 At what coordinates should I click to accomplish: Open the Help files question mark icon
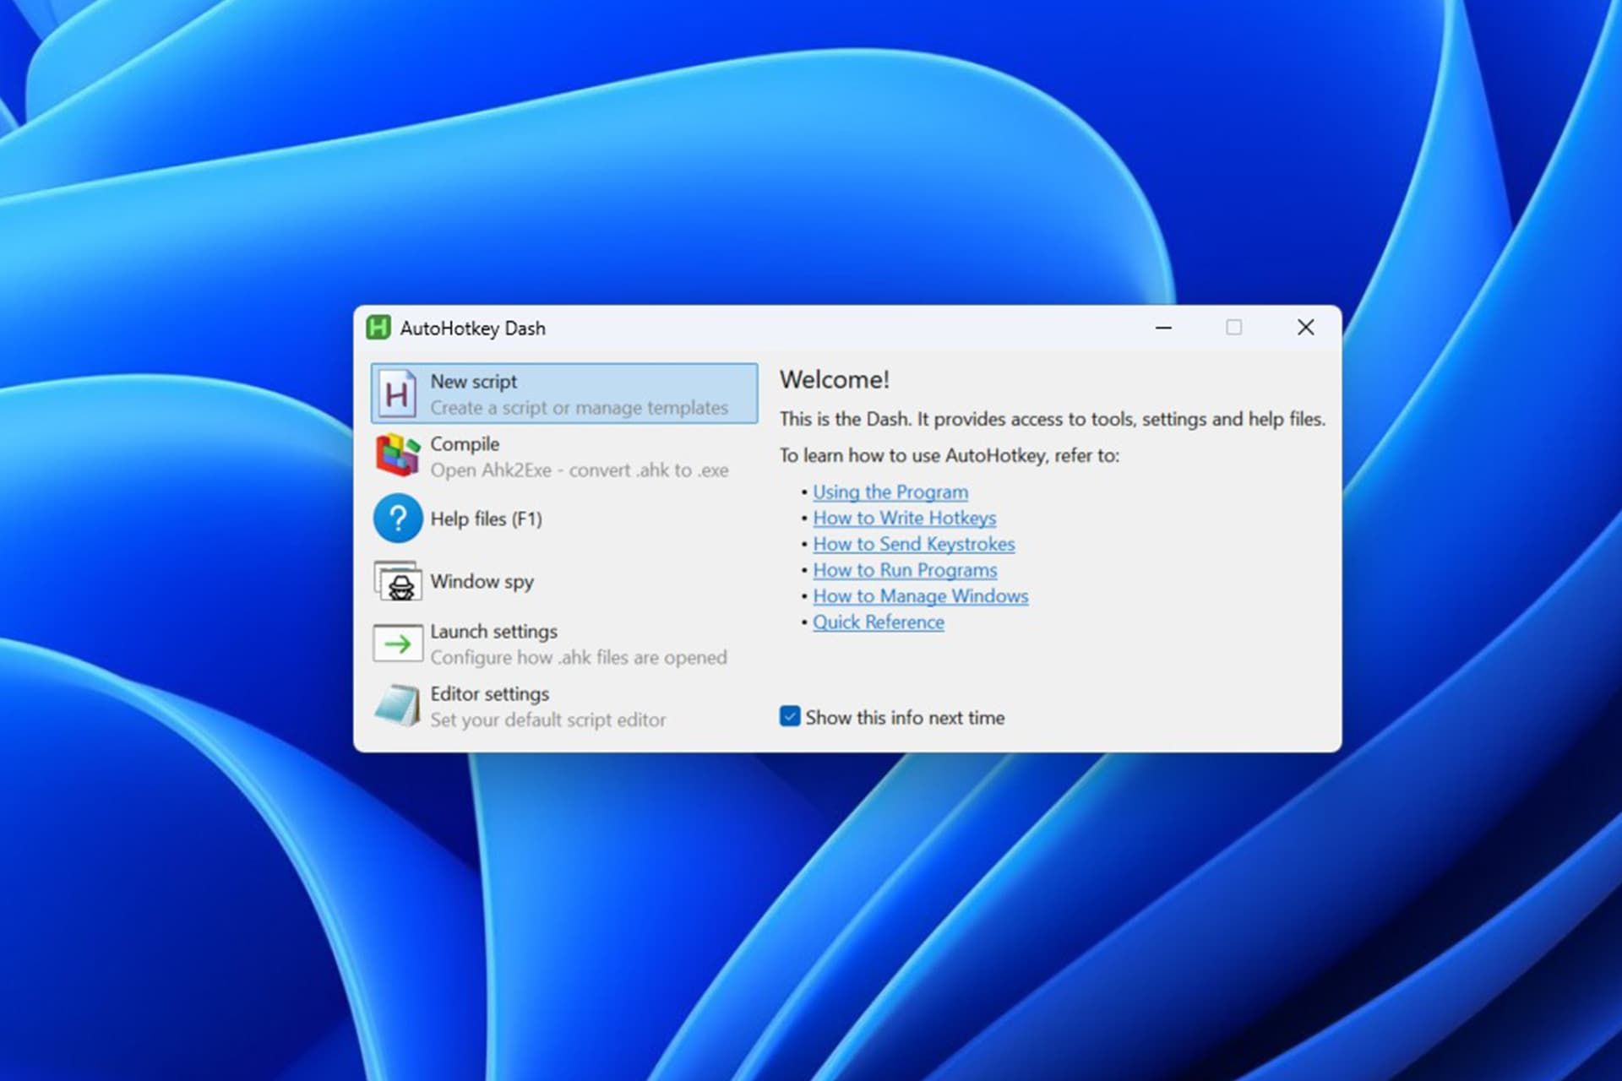[398, 519]
